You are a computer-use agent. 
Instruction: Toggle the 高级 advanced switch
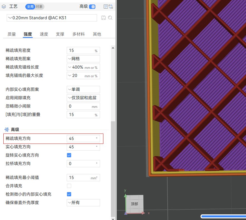click(92, 7)
